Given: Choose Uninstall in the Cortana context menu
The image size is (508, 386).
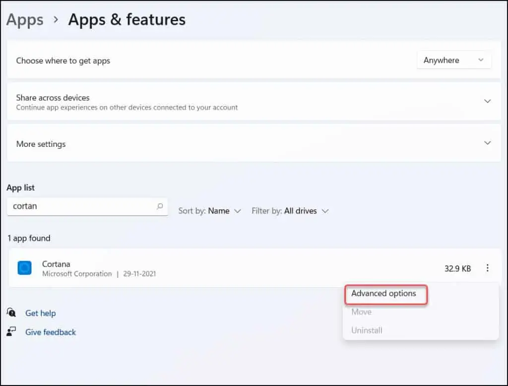Looking at the screenshot, I should (x=367, y=330).
